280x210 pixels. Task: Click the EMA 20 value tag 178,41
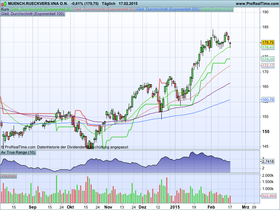[x=268, y=48]
